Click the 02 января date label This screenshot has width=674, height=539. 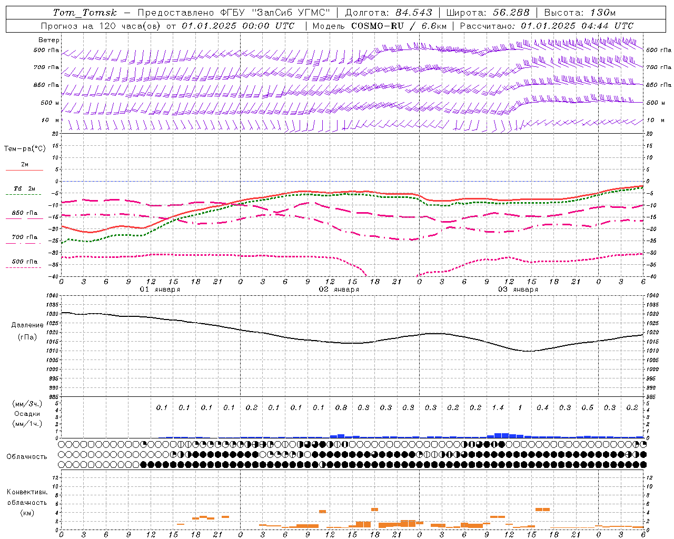[339, 290]
